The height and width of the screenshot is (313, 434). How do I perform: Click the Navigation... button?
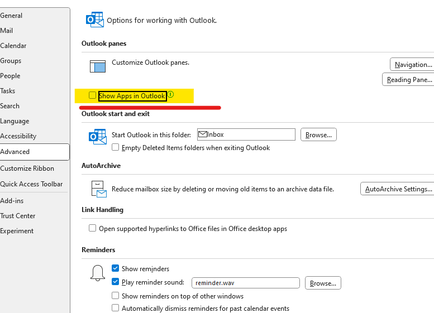(412, 64)
